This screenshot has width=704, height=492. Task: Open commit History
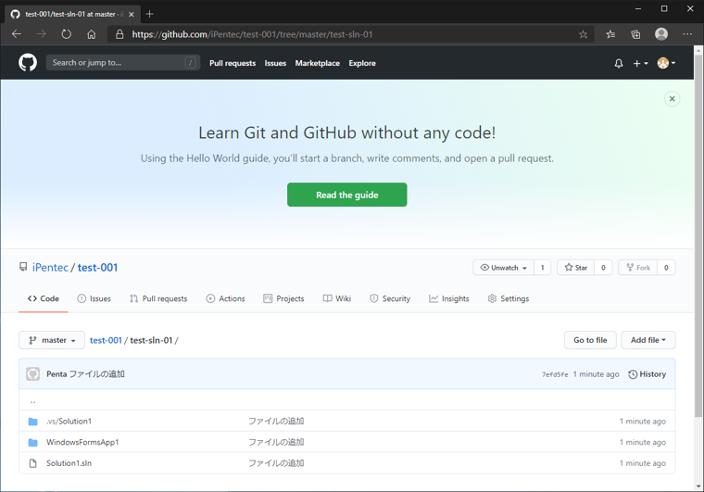click(x=647, y=374)
